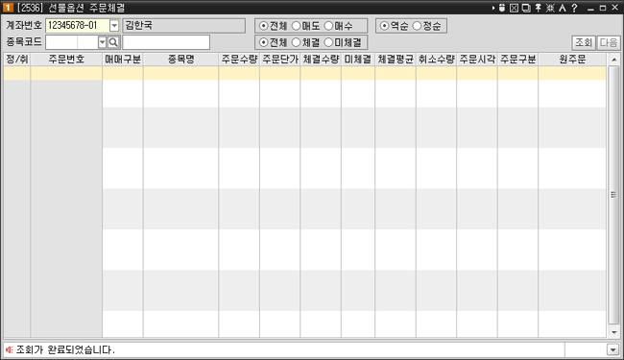The height and width of the screenshot is (360, 624).
Task: Click the starburst icon in title bar
Action: click(x=550, y=8)
